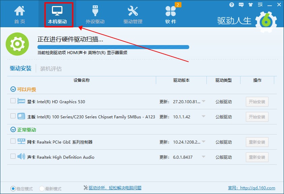Open the 软件 software tab
This screenshot has height=194, width=284.
[x=171, y=14]
